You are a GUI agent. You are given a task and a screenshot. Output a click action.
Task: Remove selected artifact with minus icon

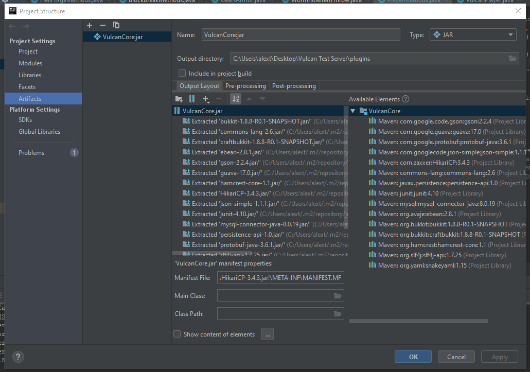pos(103,25)
